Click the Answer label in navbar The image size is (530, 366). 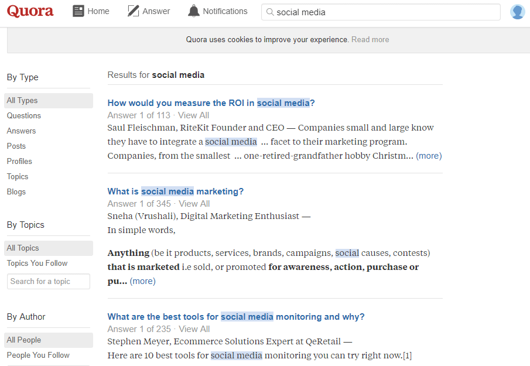(x=156, y=11)
